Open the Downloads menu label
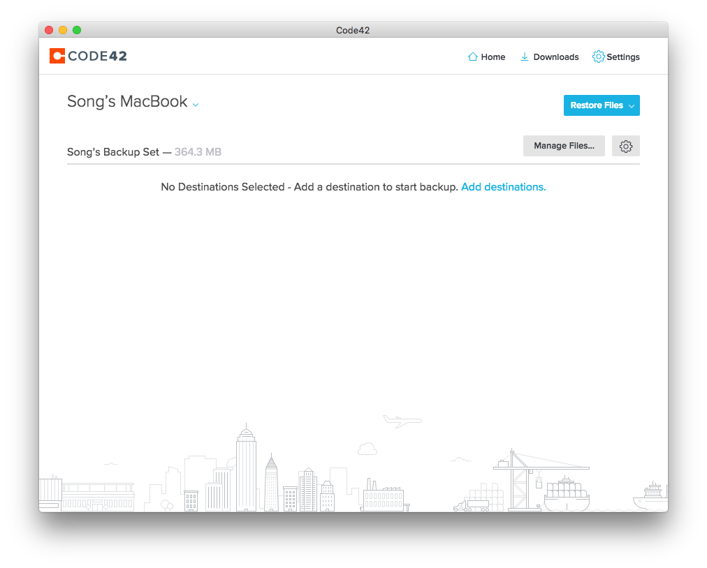Image resolution: width=707 pixels, height=568 pixels. tap(556, 57)
